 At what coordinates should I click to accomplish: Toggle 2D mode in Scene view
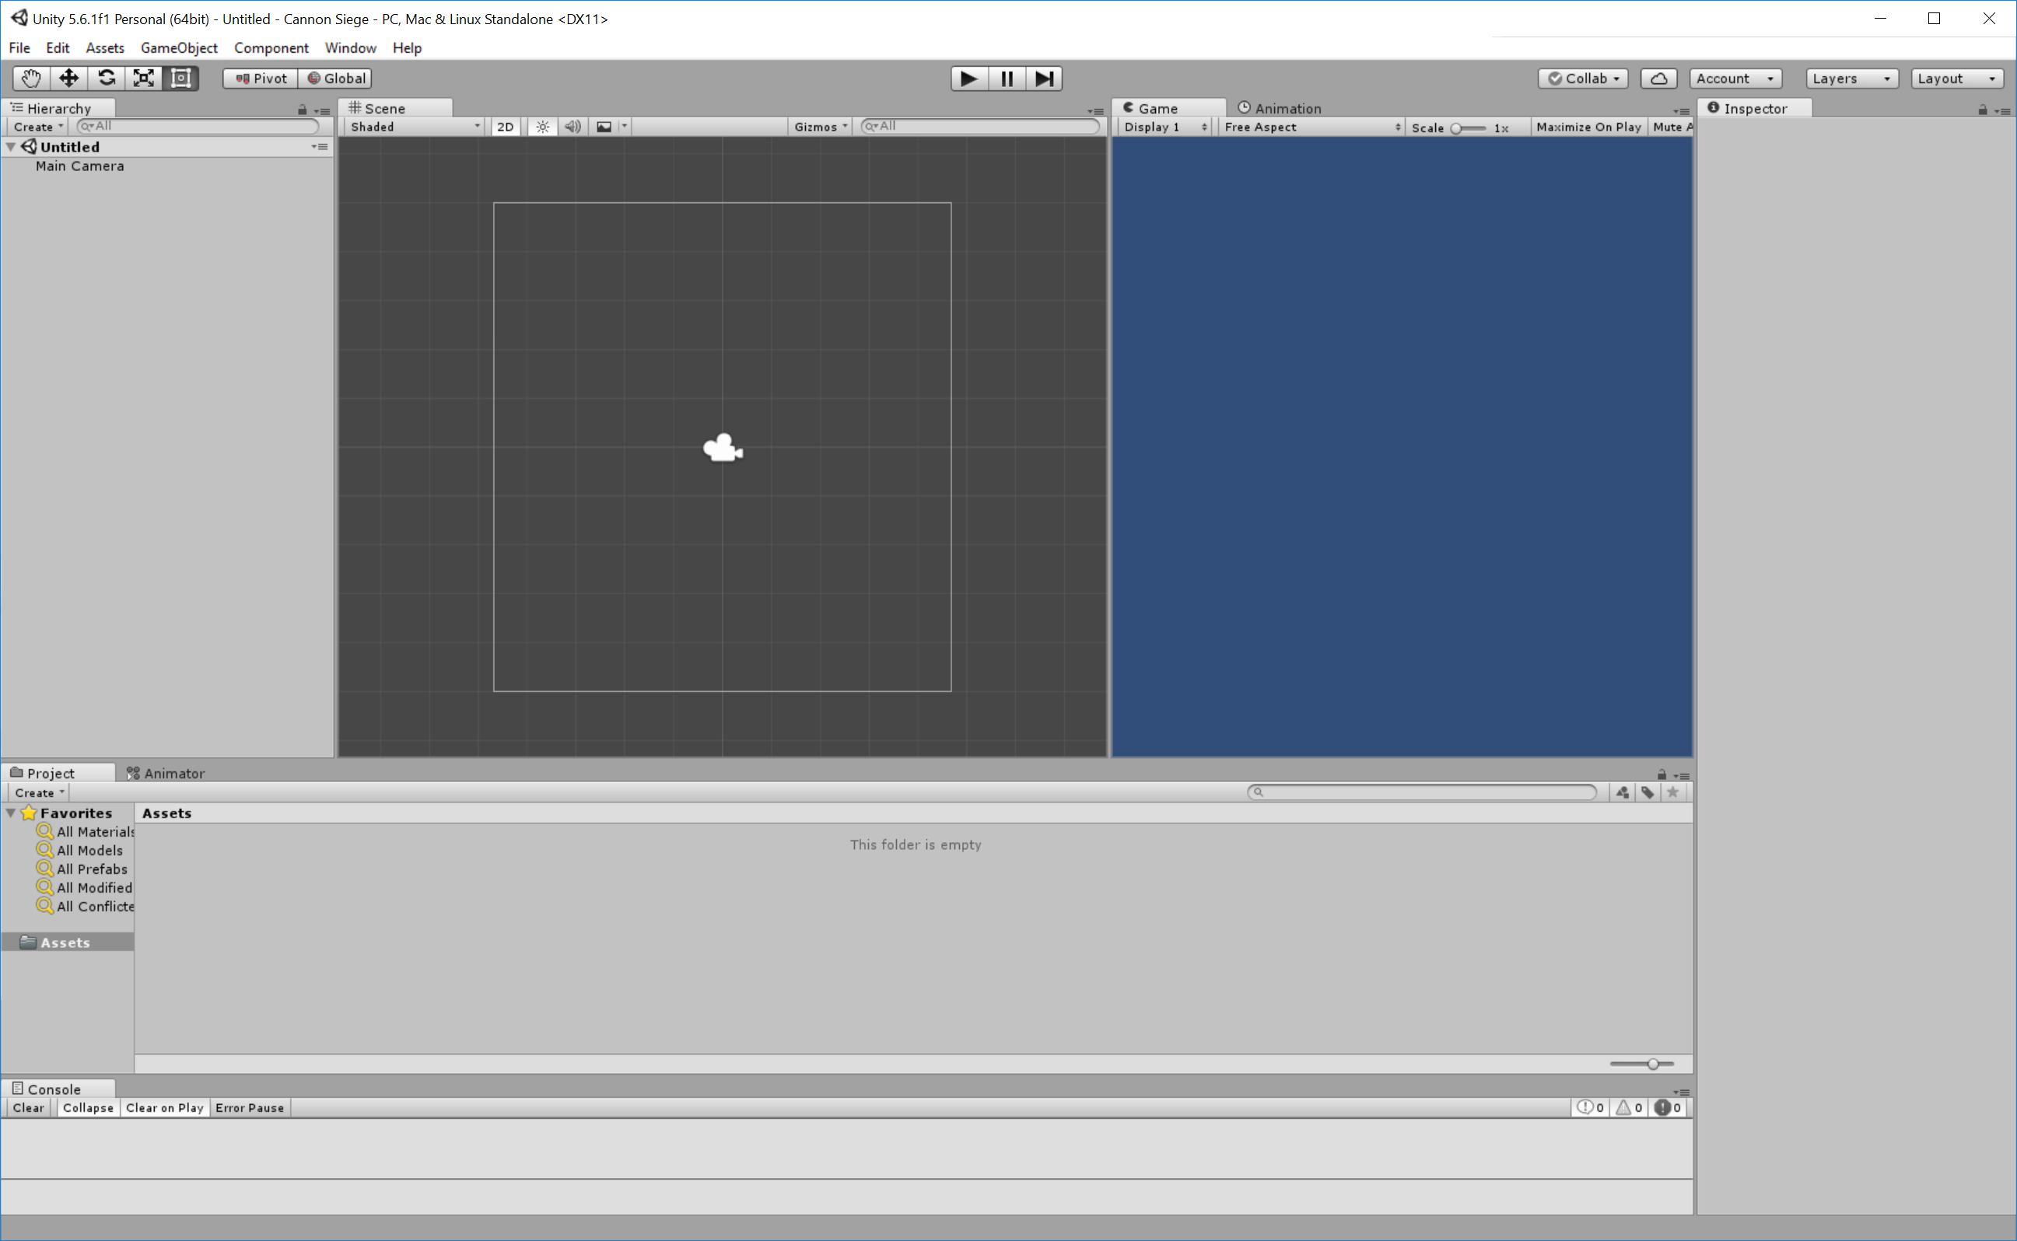(506, 127)
